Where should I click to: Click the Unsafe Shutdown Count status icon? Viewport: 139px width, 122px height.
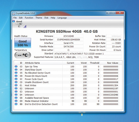pyautogui.click(x=16, y=82)
